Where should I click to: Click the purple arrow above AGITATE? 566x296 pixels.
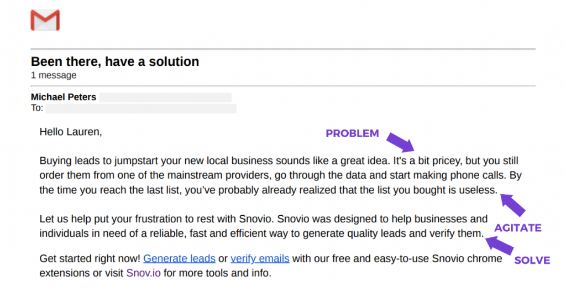click(512, 205)
